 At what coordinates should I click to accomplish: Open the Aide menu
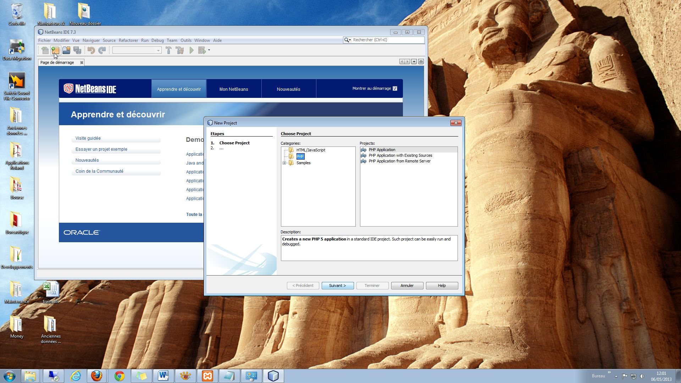(217, 40)
